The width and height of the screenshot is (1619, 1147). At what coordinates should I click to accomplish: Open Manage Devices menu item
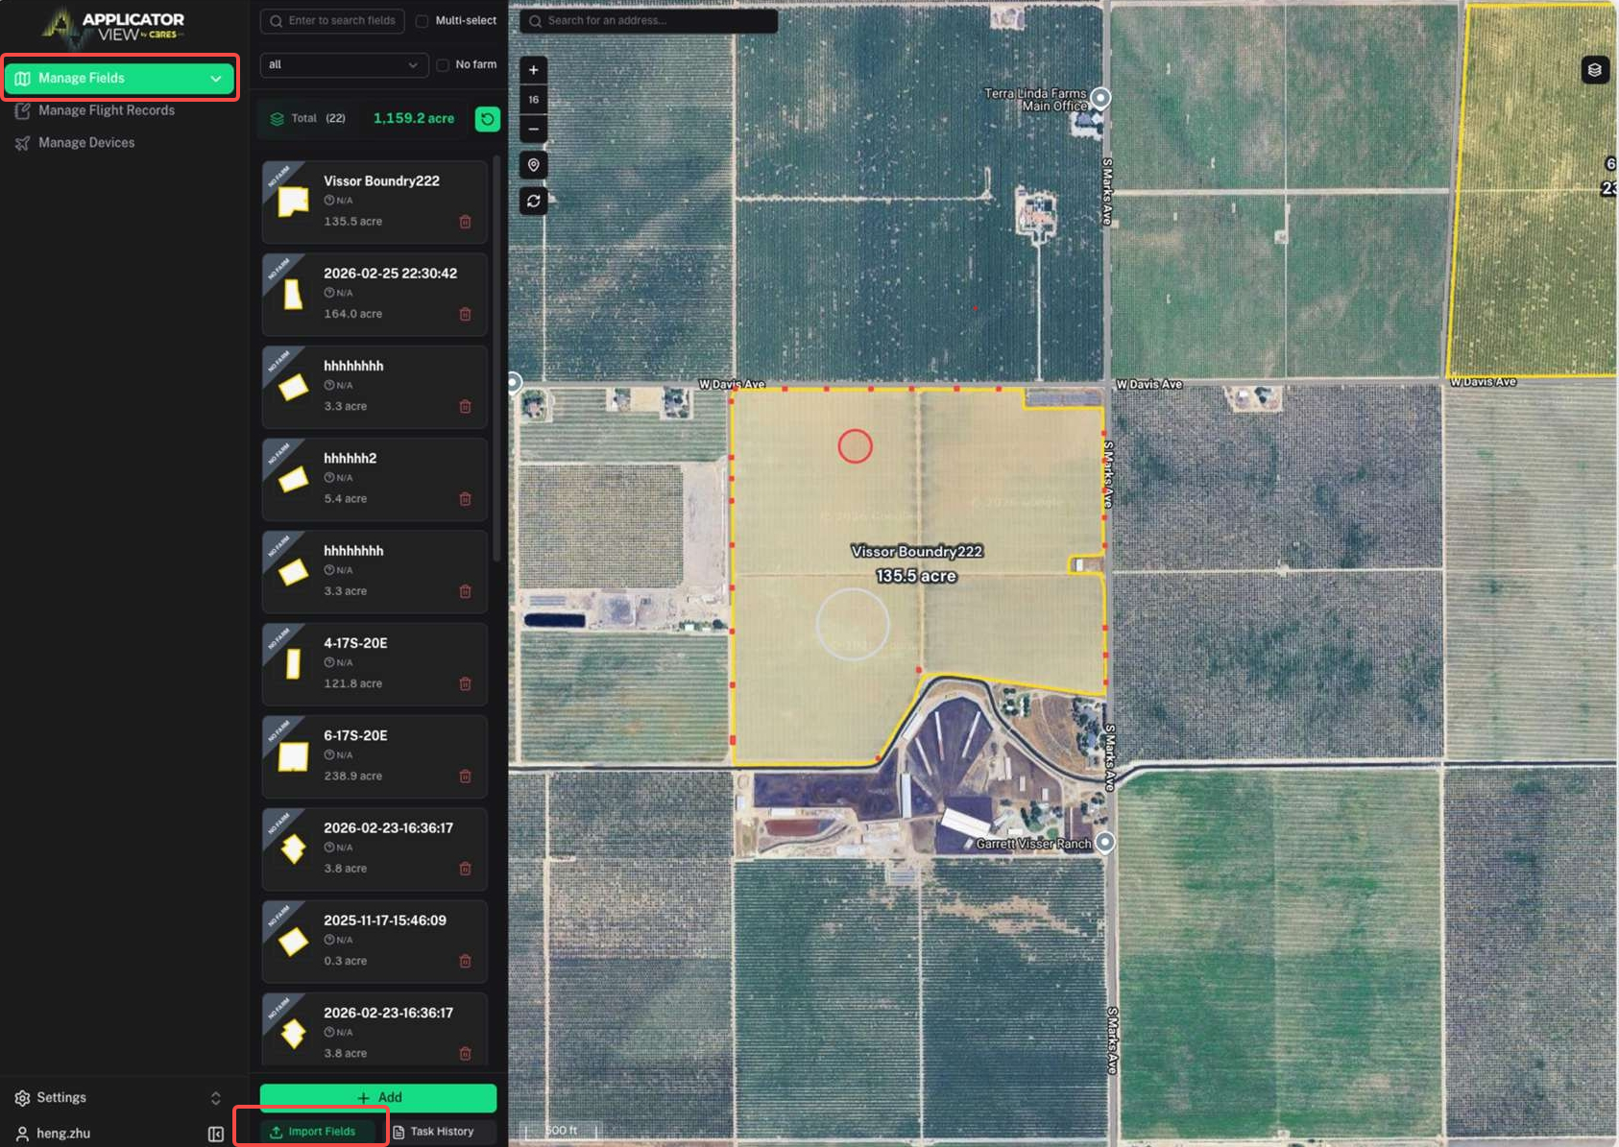pos(86,143)
